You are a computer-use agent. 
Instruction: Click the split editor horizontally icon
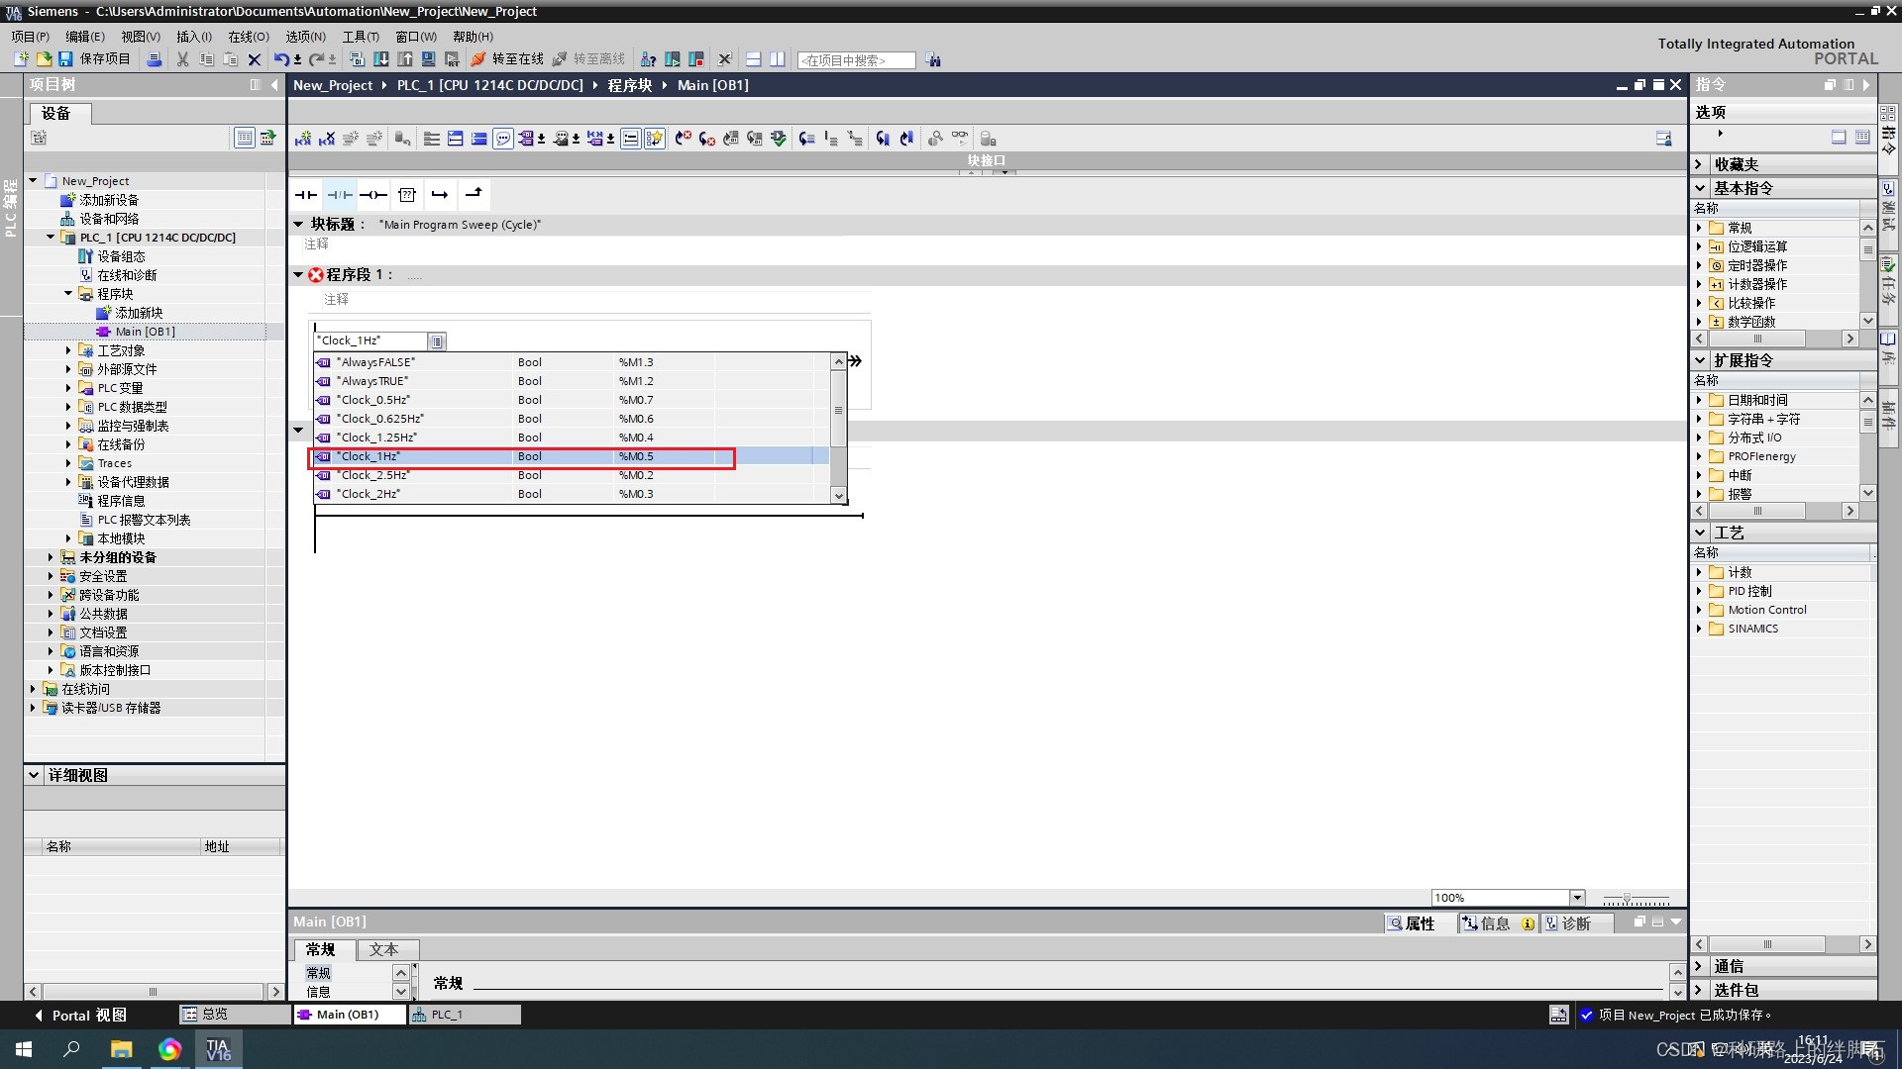[753, 59]
